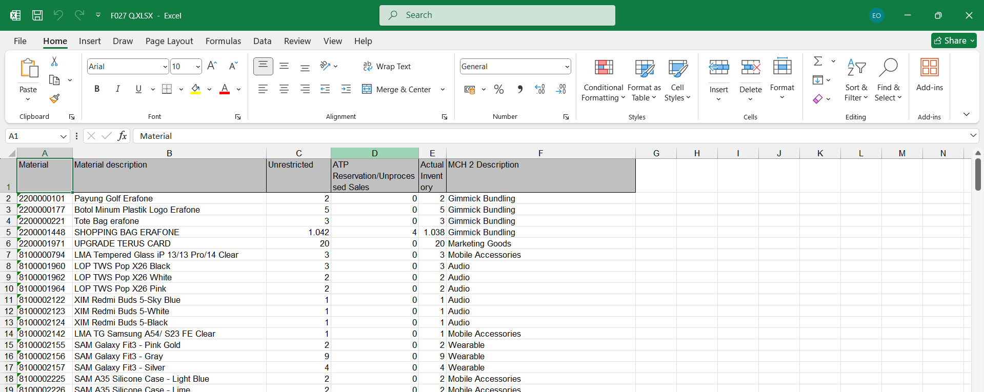Switch to the Formulas tab
984x392 pixels.
(x=223, y=41)
